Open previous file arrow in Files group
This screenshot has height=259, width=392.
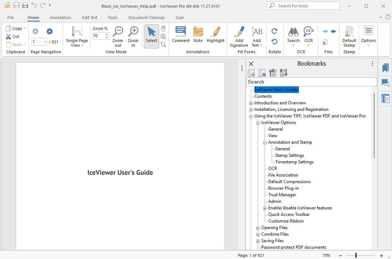(325, 31)
